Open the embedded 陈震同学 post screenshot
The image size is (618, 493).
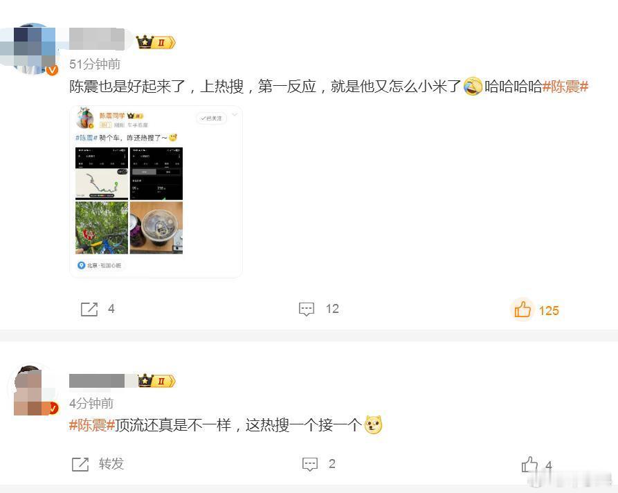[156, 192]
